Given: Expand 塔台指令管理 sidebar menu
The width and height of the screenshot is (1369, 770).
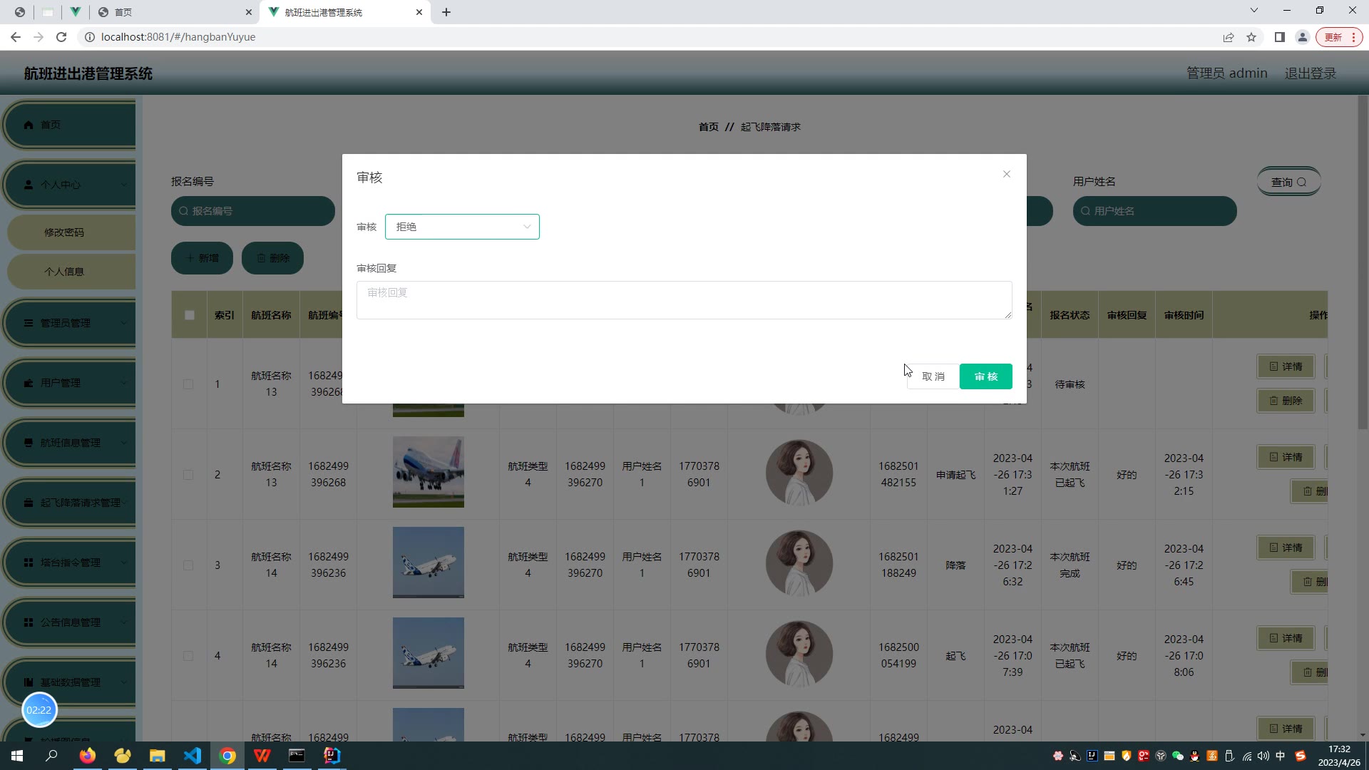Looking at the screenshot, I should 69,563.
